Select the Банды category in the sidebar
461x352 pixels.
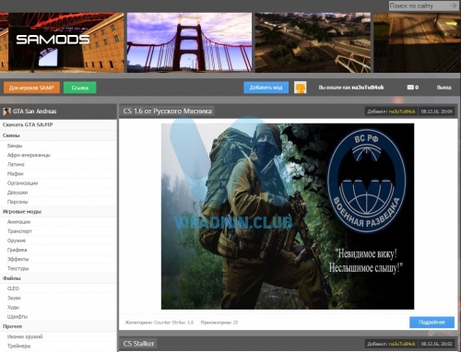[15, 146]
